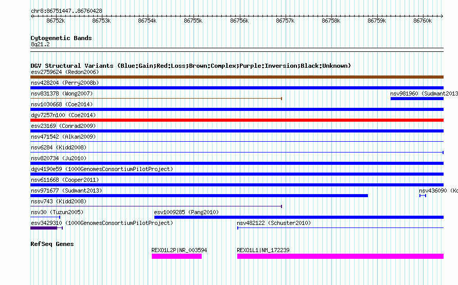Click the thin blue nsv482122 variant line
This screenshot has height=285, width=458.
click(x=341, y=228)
